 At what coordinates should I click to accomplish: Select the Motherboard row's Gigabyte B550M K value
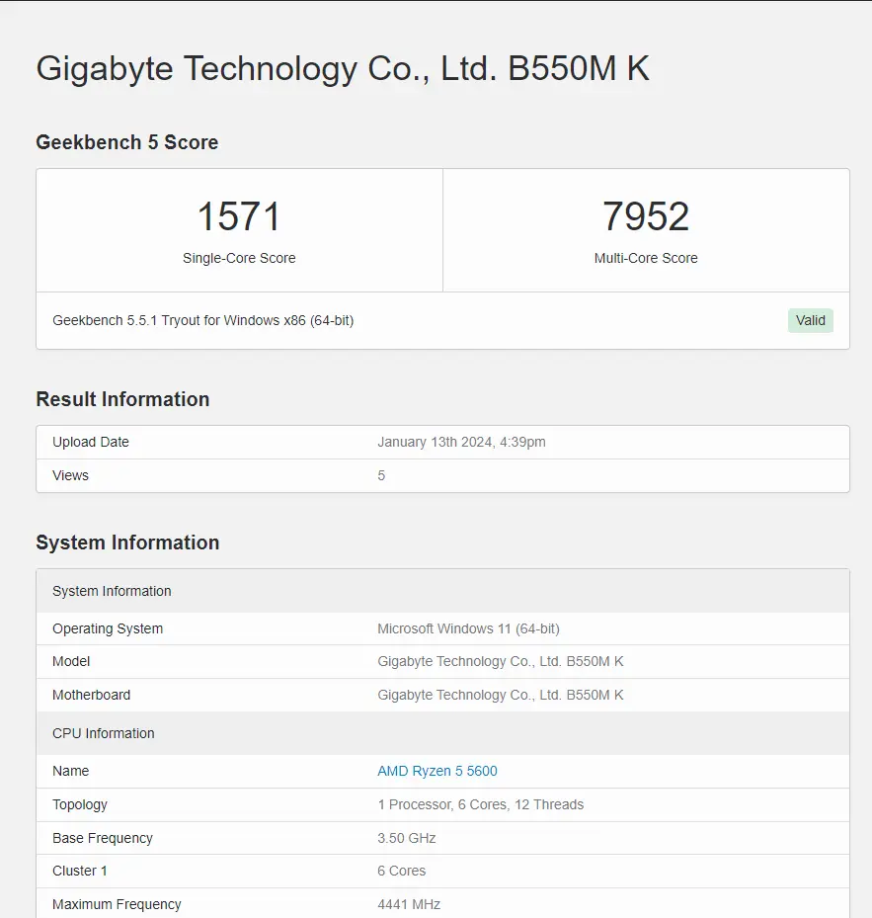click(x=501, y=695)
